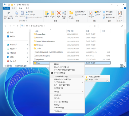129x116 pixels.
Task: Click the Paste icon in the ribbon
Action: [x=22, y=13]
